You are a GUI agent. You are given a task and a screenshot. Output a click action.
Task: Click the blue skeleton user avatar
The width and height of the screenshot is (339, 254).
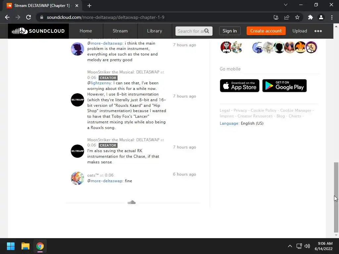[x=258, y=47]
